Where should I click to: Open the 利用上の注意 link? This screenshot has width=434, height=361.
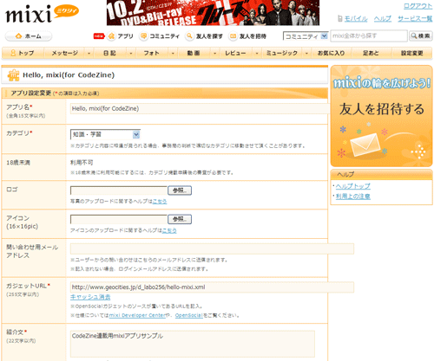click(353, 197)
